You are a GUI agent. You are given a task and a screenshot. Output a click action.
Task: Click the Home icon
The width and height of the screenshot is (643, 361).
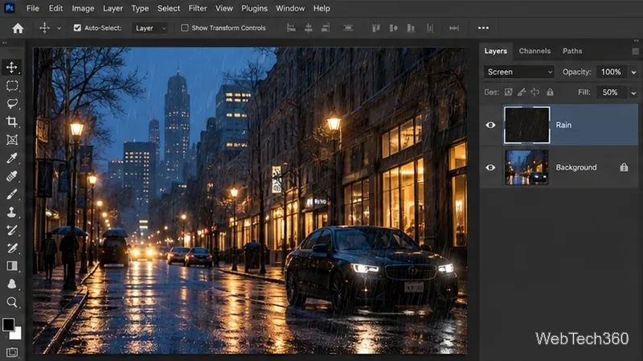18,28
